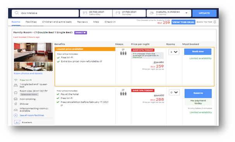
Task: Click the Lowest price available banner
Action: (x=85, y=49)
